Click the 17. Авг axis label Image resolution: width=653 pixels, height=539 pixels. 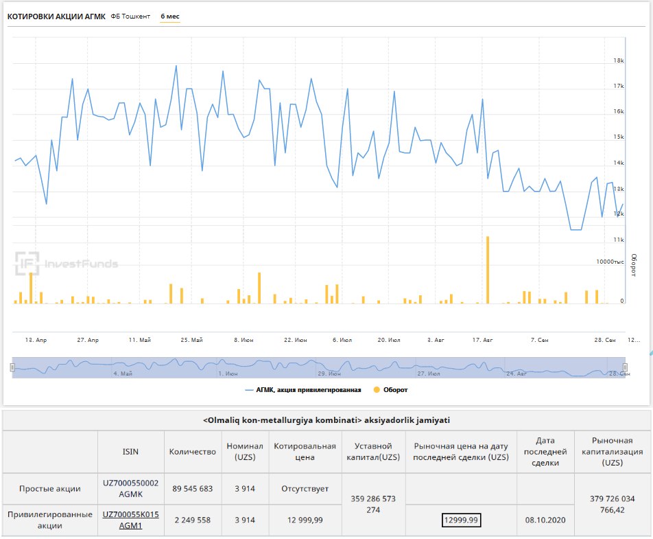(x=482, y=340)
